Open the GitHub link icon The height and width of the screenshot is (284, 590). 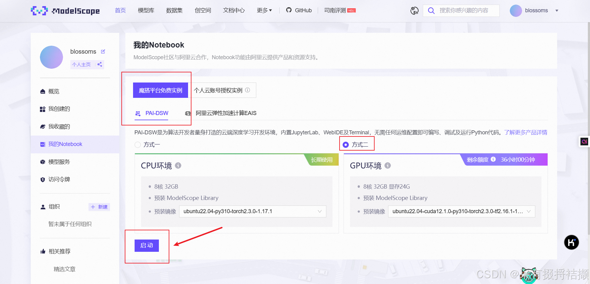(289, 10)
